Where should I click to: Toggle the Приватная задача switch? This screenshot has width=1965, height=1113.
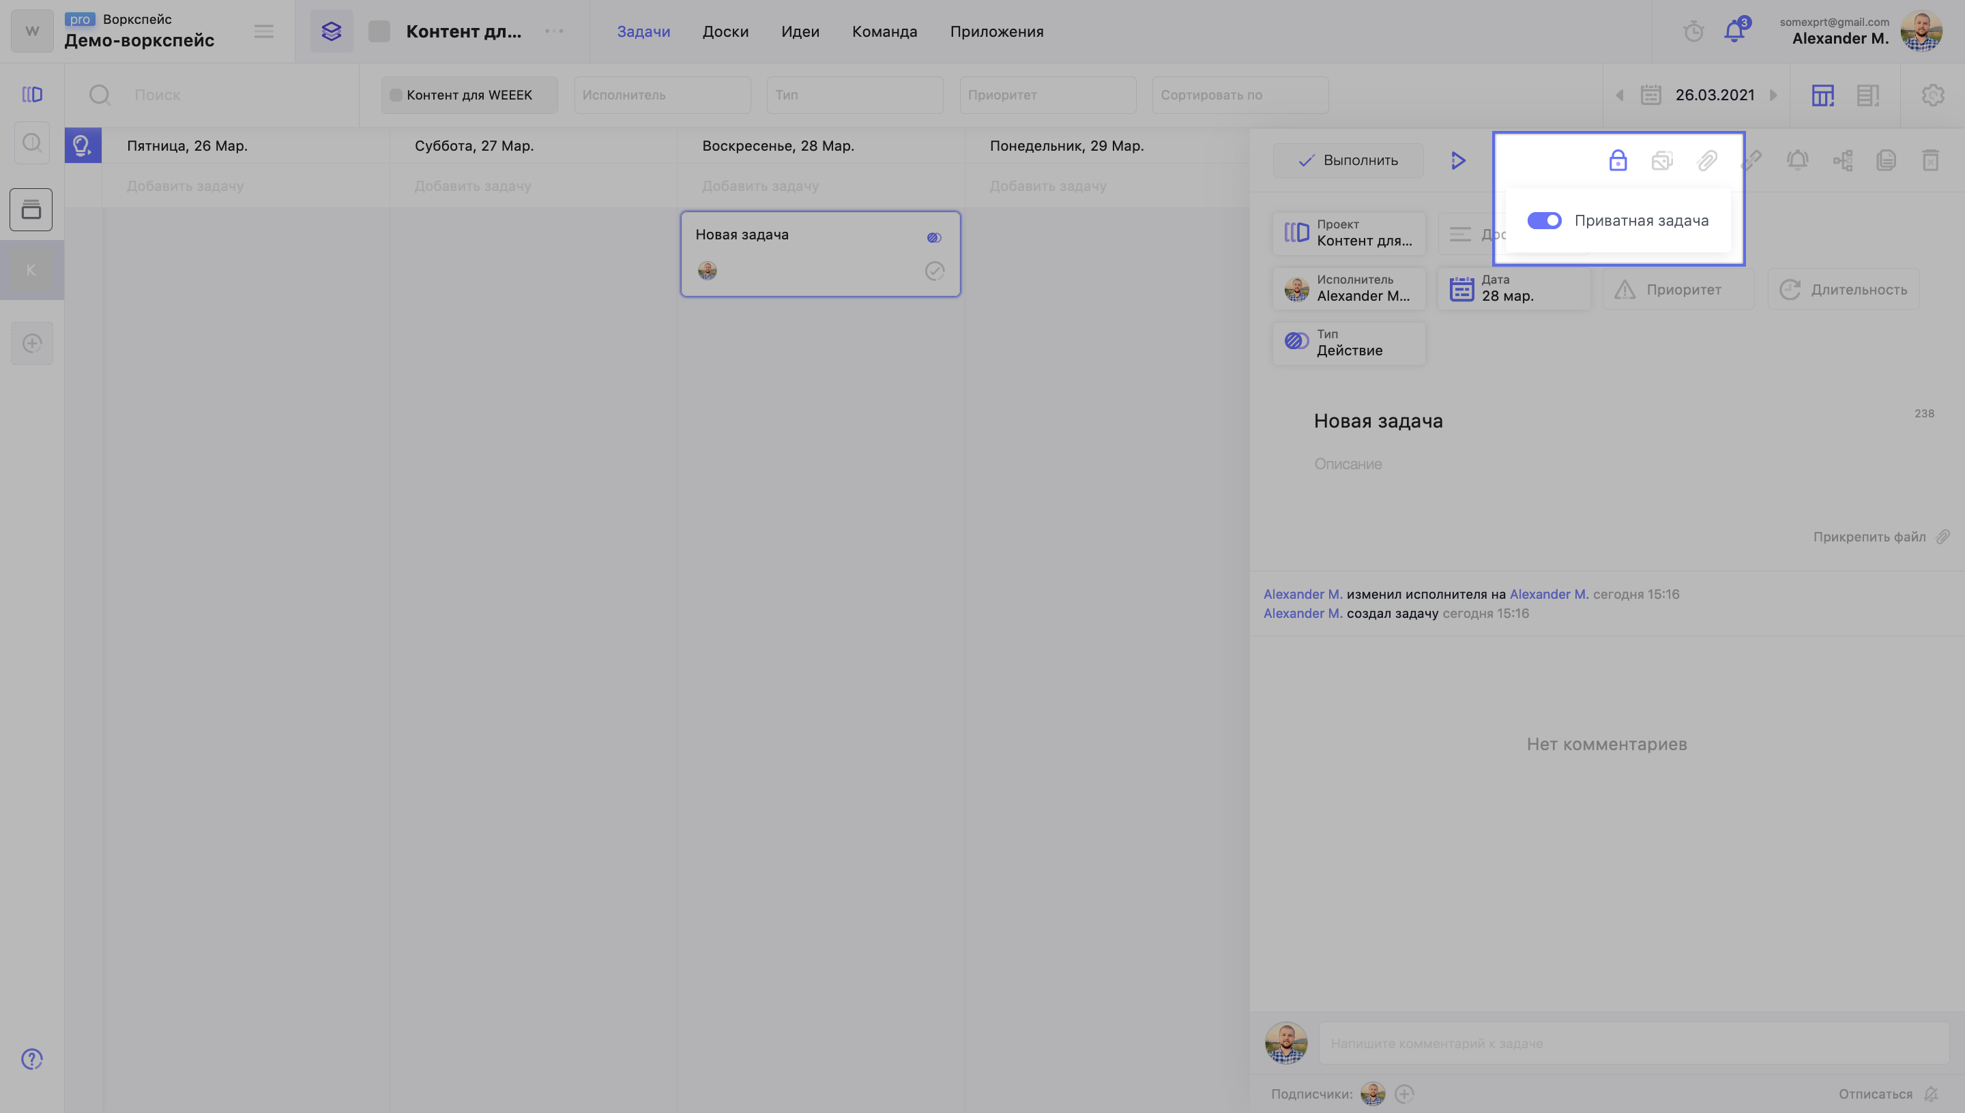1544,220
